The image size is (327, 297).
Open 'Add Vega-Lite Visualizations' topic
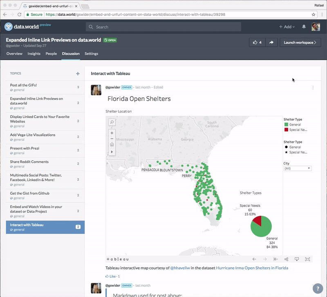tap(45, 137)
